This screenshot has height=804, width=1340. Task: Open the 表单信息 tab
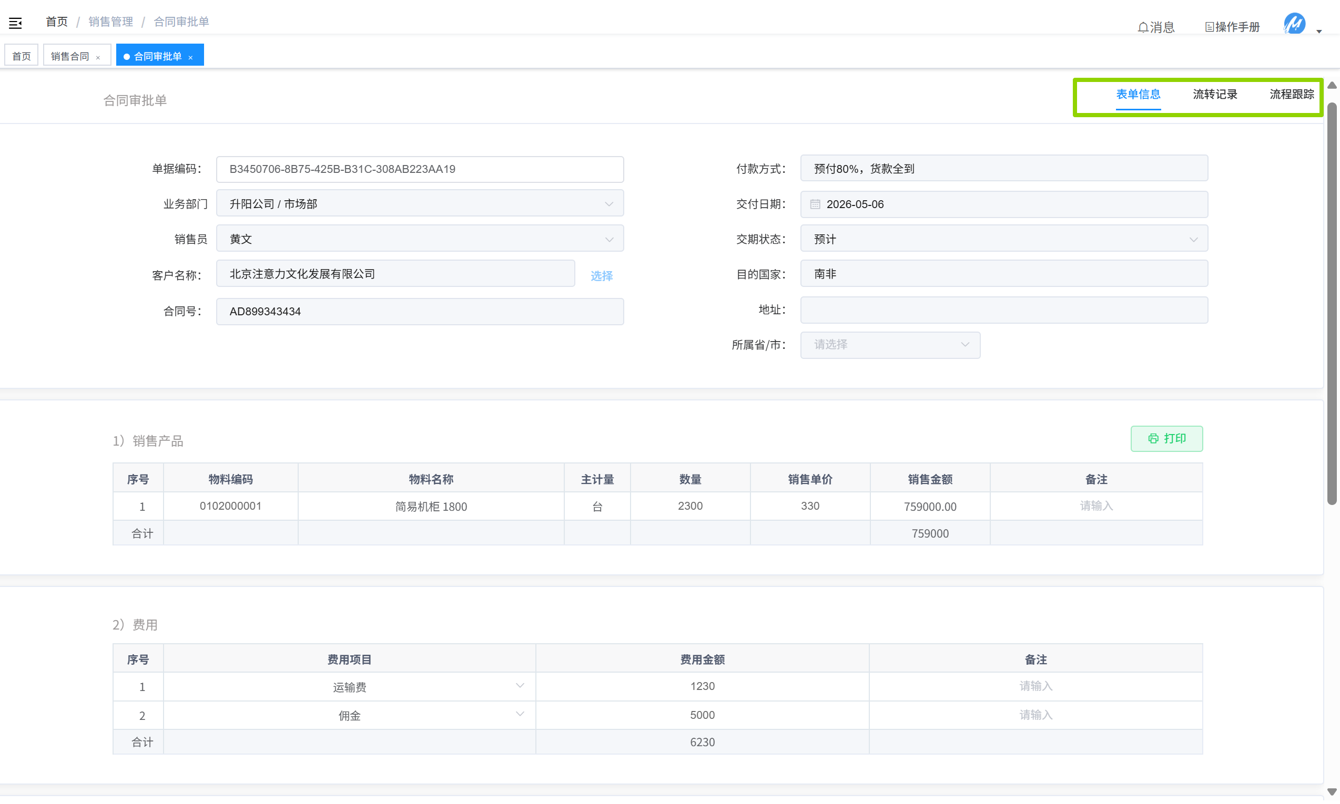(1139, 94)
